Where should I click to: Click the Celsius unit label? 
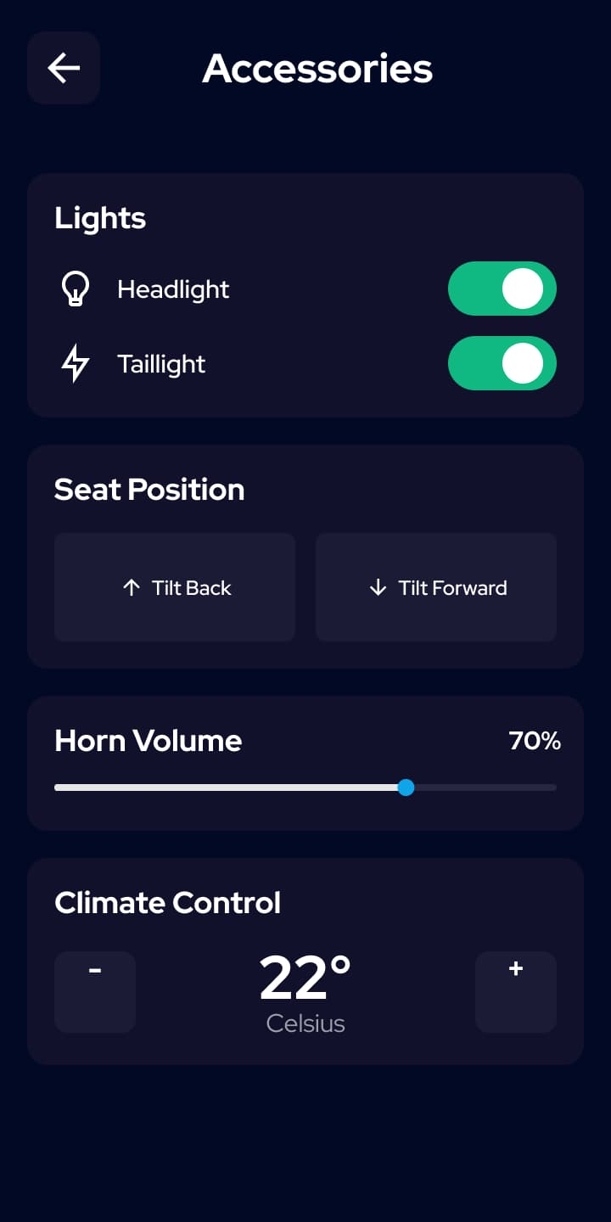(x=305, y=1023)
